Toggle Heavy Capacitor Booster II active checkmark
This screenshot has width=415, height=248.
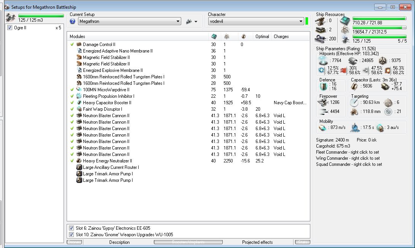(x=72, y=103)
